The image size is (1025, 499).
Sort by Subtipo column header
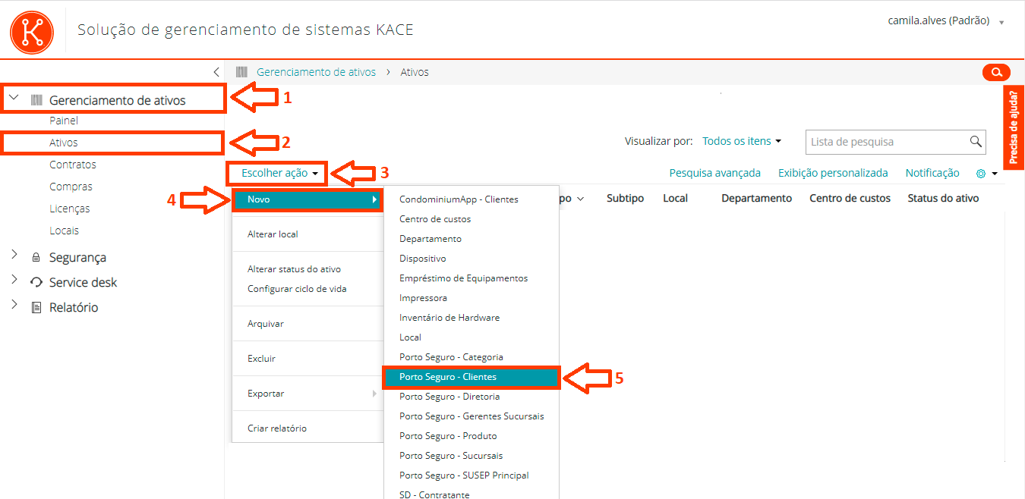coord(625,199)
